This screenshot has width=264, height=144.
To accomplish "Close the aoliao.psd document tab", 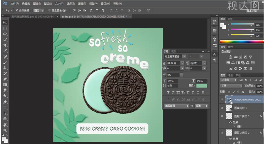I will [x=130, y=16].
